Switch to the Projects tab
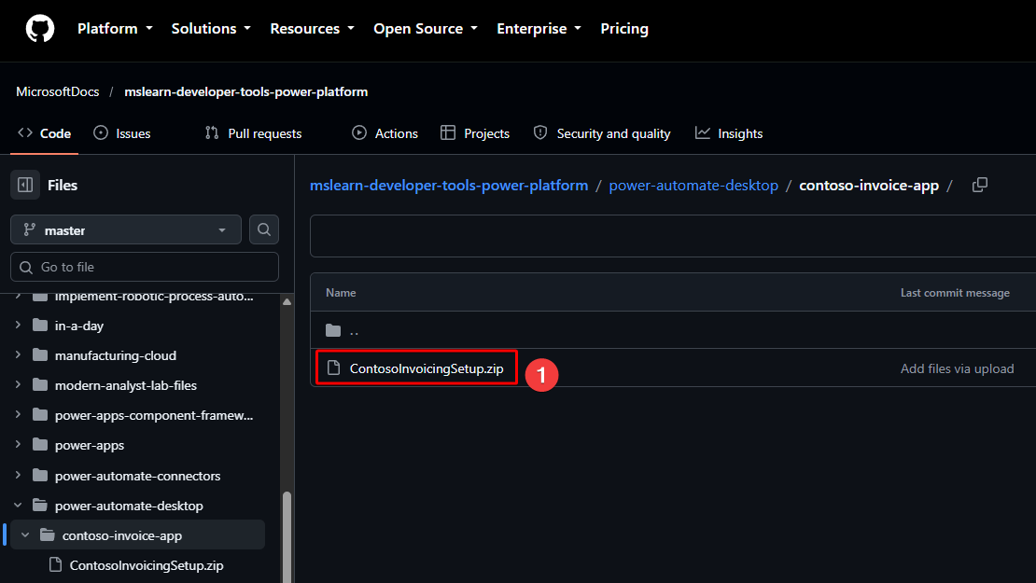 (x=475, y=133)
